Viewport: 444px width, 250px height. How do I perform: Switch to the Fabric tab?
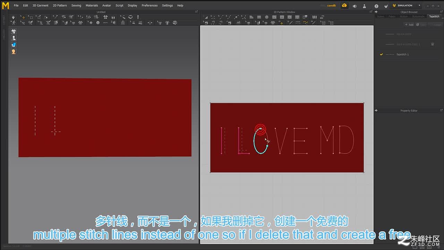(x=392, y=16)
